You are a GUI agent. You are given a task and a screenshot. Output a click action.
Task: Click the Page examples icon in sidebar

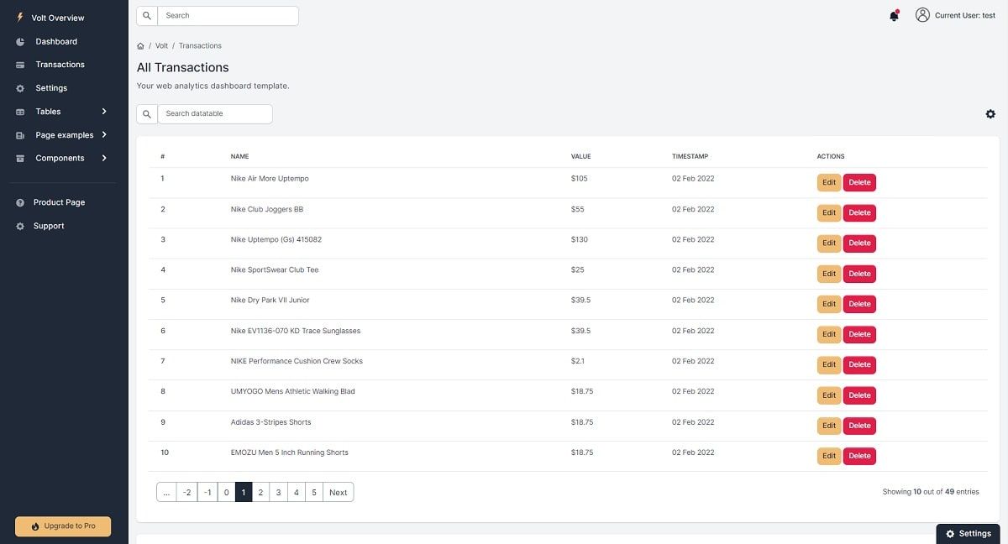(20, 135)
